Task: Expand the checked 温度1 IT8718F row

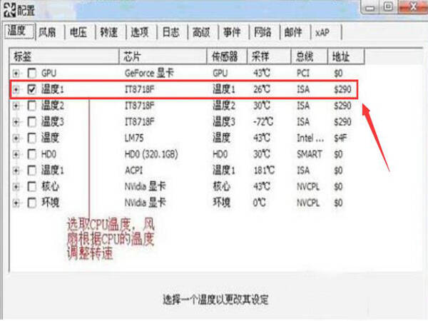Action: point(16,89)
